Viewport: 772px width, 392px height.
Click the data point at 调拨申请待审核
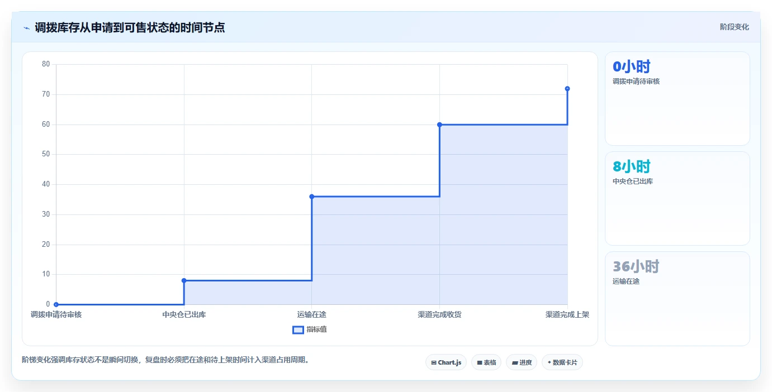pyautogui.click(x=56, y=304)
